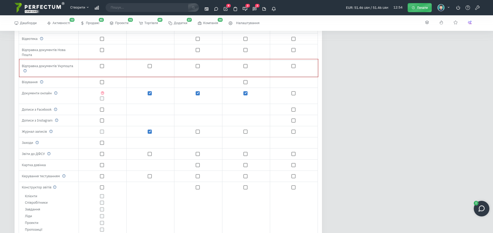Open the Компанія menu

(x=208, y=23)
